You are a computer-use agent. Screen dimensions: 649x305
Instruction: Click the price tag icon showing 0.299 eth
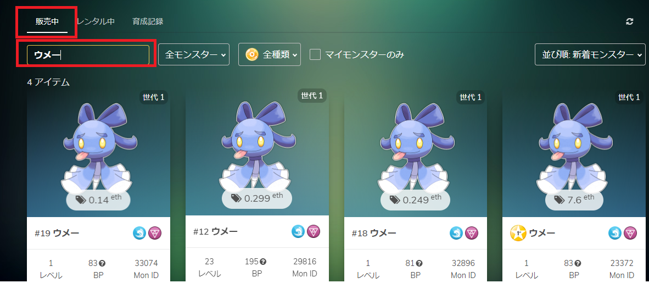coord(236,198)
